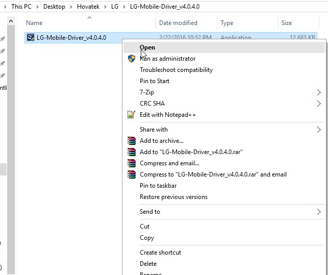Click the LG-Mobile-Driver application file icon
Viewport: 328px width, 275px height.
[x=31, y=38]
